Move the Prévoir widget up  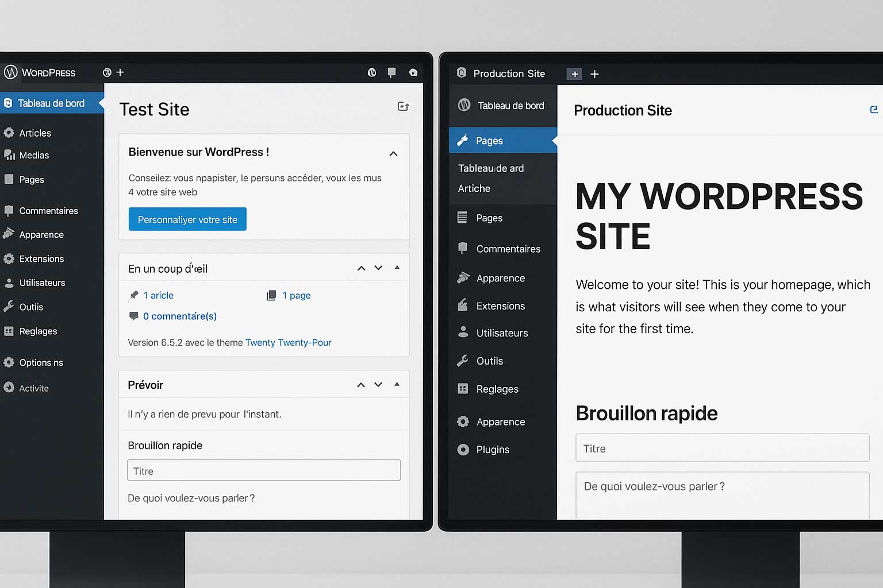pos(361,384)
